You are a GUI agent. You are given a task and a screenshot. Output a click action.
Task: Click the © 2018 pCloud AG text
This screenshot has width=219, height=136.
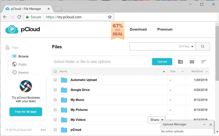(x=19, y=130)
